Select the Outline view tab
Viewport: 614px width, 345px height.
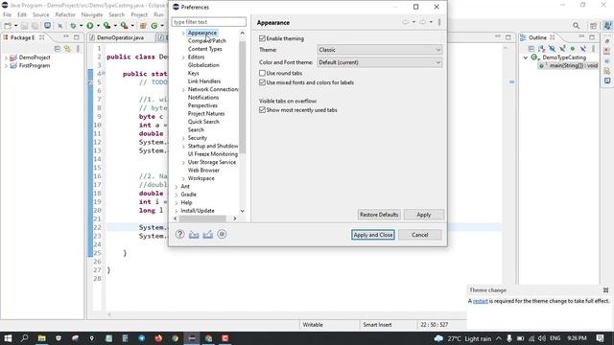point(537,37)
